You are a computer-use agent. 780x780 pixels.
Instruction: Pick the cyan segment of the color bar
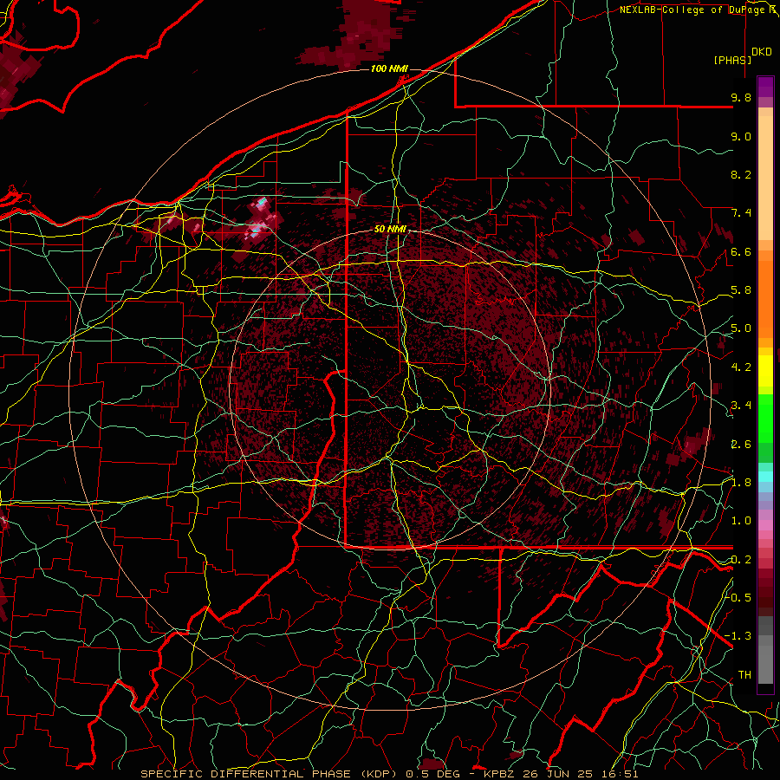tap(765, 477)
